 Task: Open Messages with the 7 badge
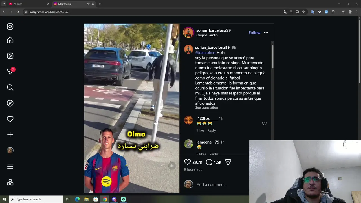point(10,71)
